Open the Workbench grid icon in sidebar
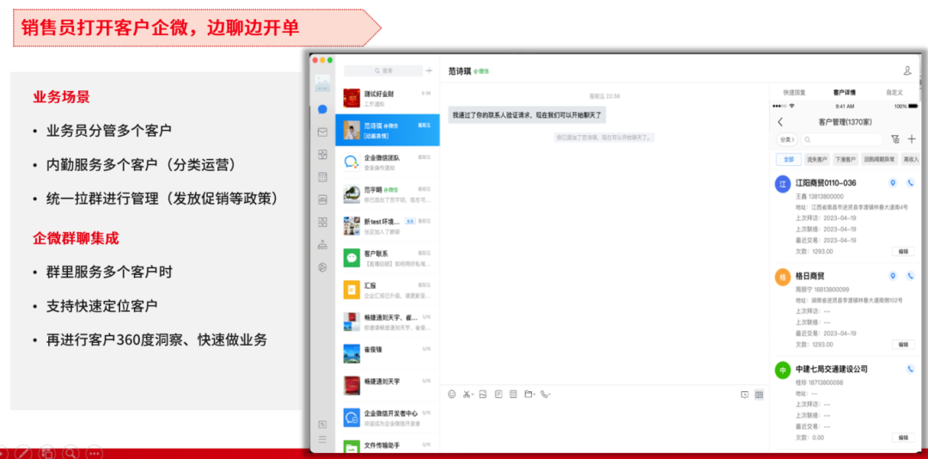This screenshot has height=459, width=928. point(322,222)
